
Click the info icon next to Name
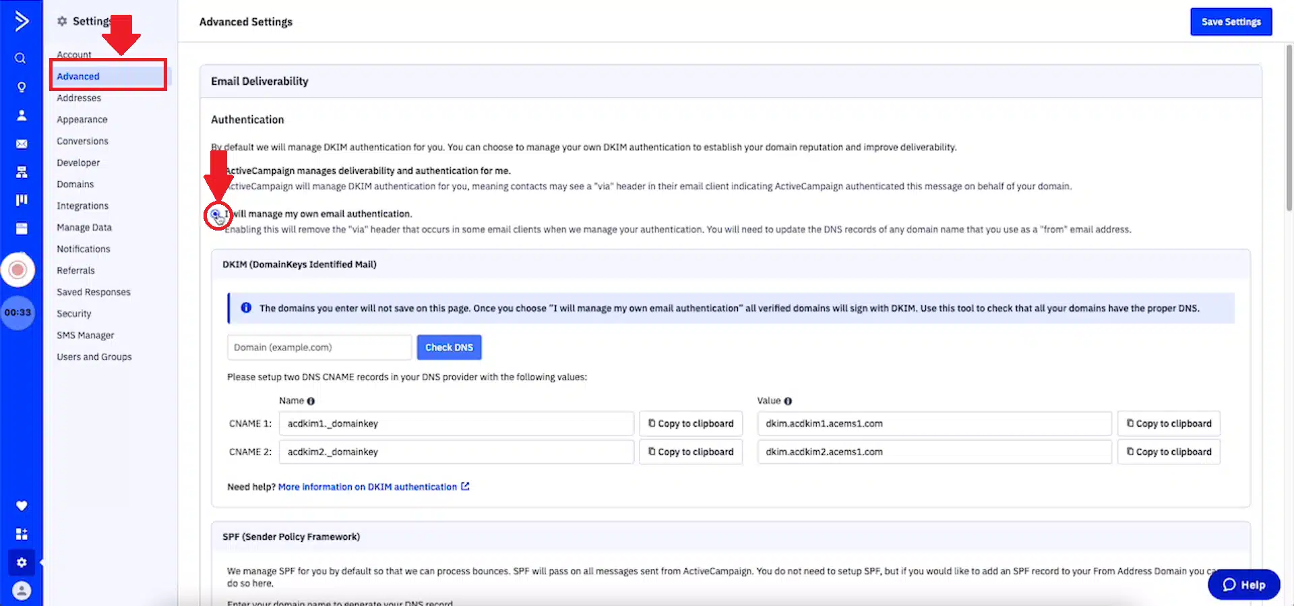click(x=311, y=401)
